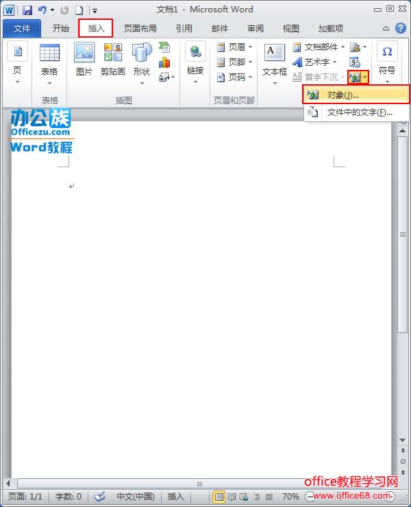Select the 插入 ribbon tab
The height and width of the screenshot is (507, 411).
pyautogui.click(x=96, y=29)
